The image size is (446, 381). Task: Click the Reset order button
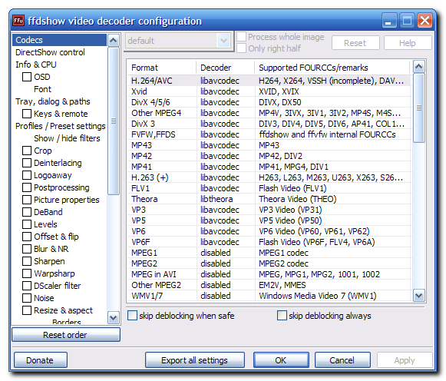[x=66, y=335]
